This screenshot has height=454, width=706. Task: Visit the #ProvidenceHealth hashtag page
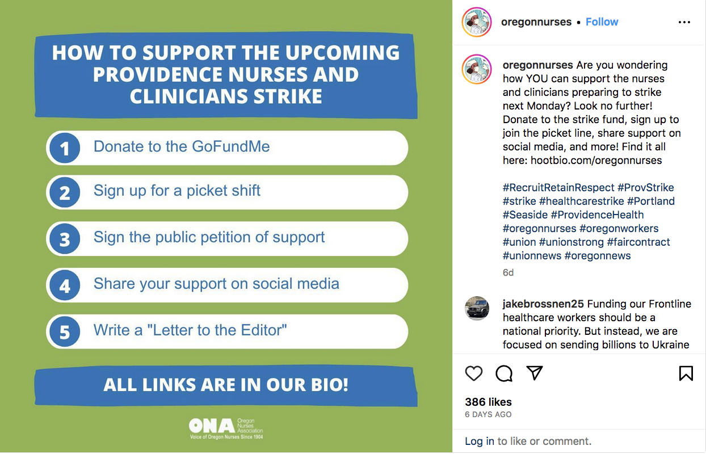coord(598,215)
